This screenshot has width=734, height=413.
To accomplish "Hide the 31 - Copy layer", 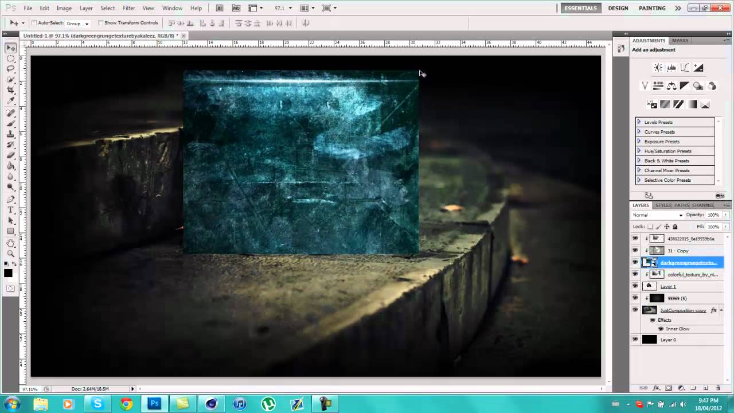I will tap(635, 251).
